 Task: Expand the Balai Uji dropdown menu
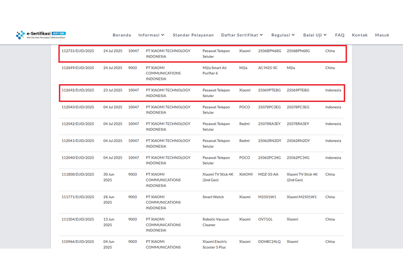click(x=314, y=35)
